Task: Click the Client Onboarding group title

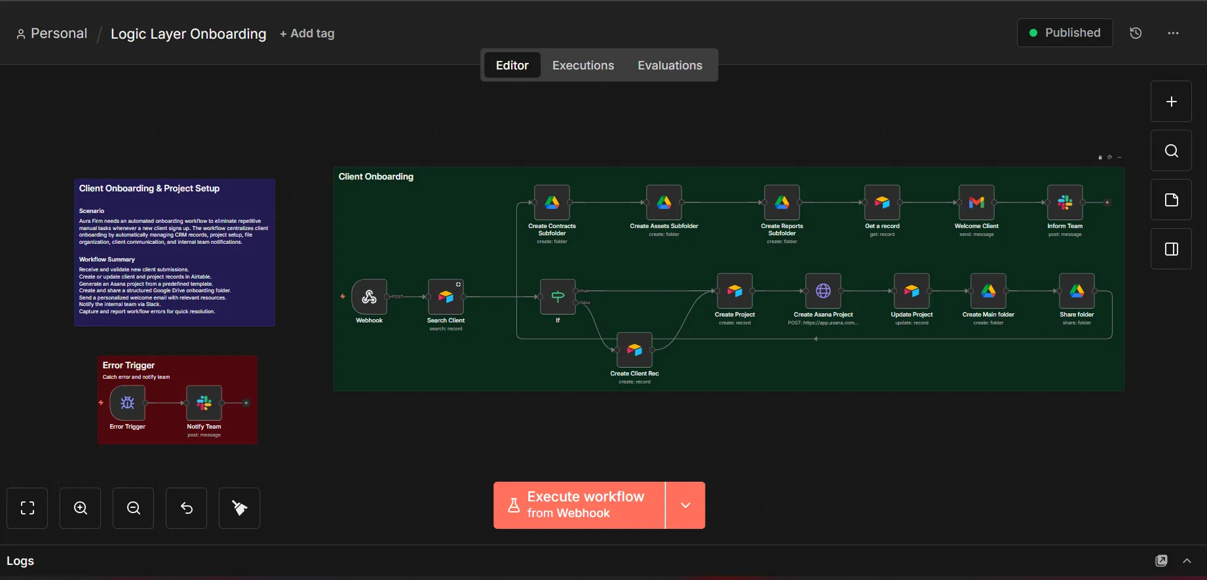Action: (376, 177)
